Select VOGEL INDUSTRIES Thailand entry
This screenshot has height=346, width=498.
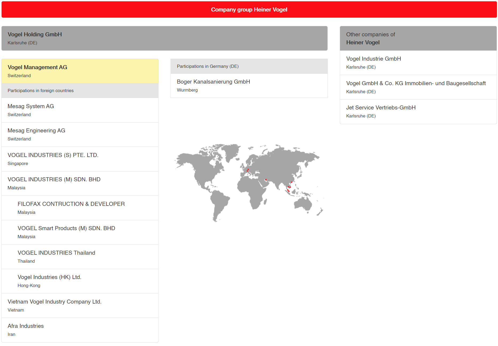coord(56,253)
